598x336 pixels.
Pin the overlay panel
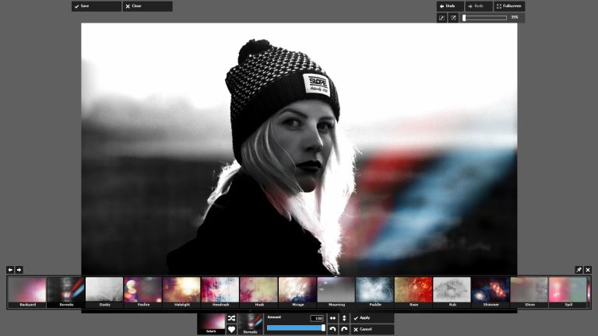[x=579, y=270]
